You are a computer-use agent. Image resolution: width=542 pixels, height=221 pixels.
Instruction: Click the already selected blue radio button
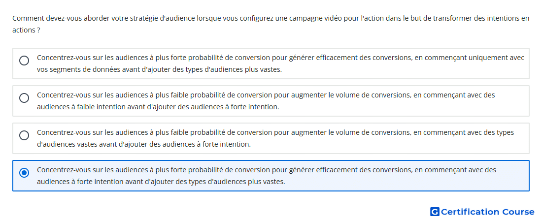(x=24, y=173)
